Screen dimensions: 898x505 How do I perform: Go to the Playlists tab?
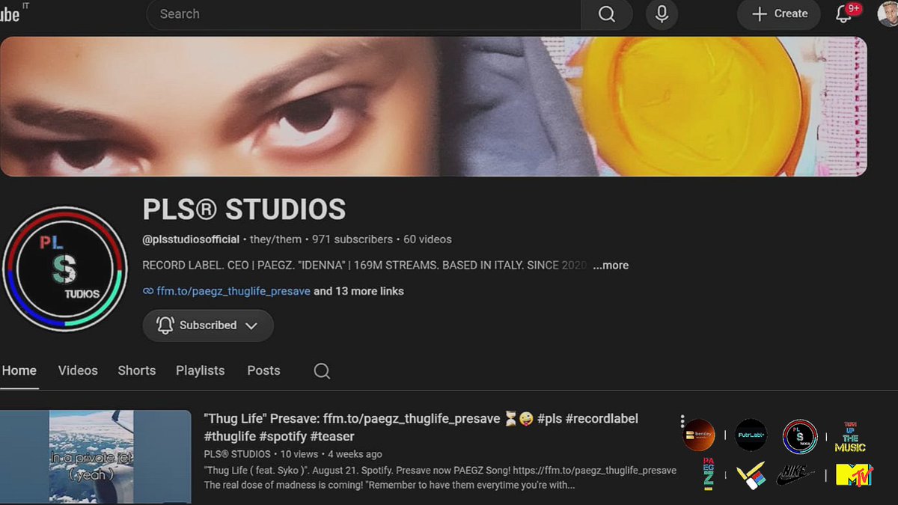[201, 370]
